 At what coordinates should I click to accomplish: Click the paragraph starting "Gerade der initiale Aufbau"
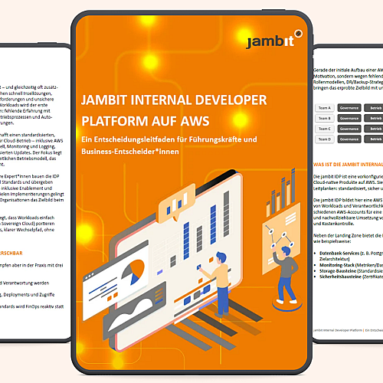click(x=348, y=79)
